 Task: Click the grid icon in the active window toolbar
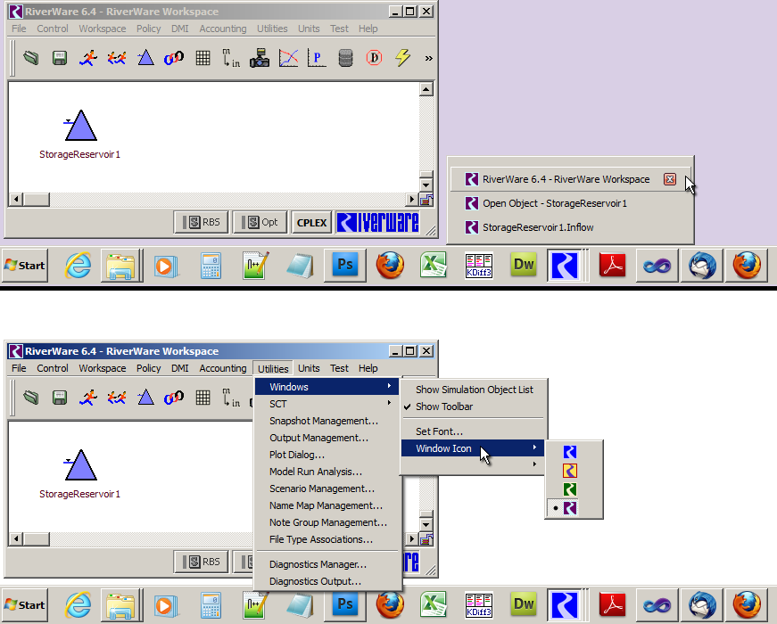(203, 398)
